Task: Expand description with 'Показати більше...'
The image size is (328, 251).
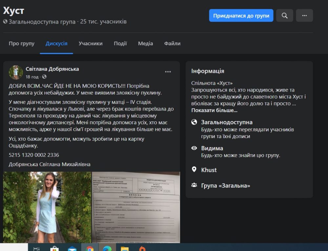Action: click(x=214, y=110)
